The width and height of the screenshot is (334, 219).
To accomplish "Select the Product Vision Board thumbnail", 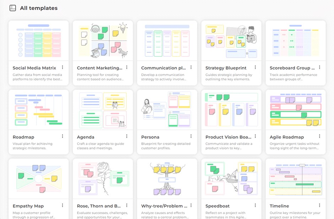I will [231, 110].
